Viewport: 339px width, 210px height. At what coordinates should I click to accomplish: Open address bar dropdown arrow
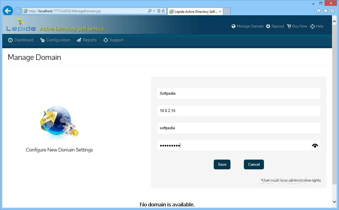[154, 11]
